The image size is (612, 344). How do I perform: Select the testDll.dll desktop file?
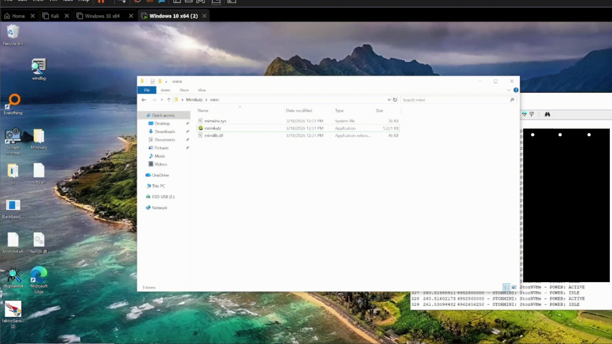[39, 243]
